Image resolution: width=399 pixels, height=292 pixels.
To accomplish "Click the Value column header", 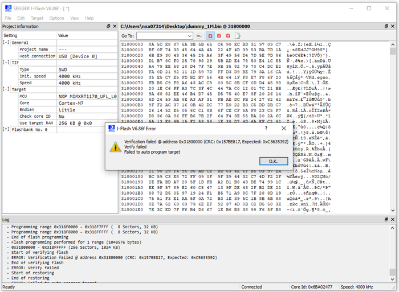I will pyautogui.click(x=87, y=35).
